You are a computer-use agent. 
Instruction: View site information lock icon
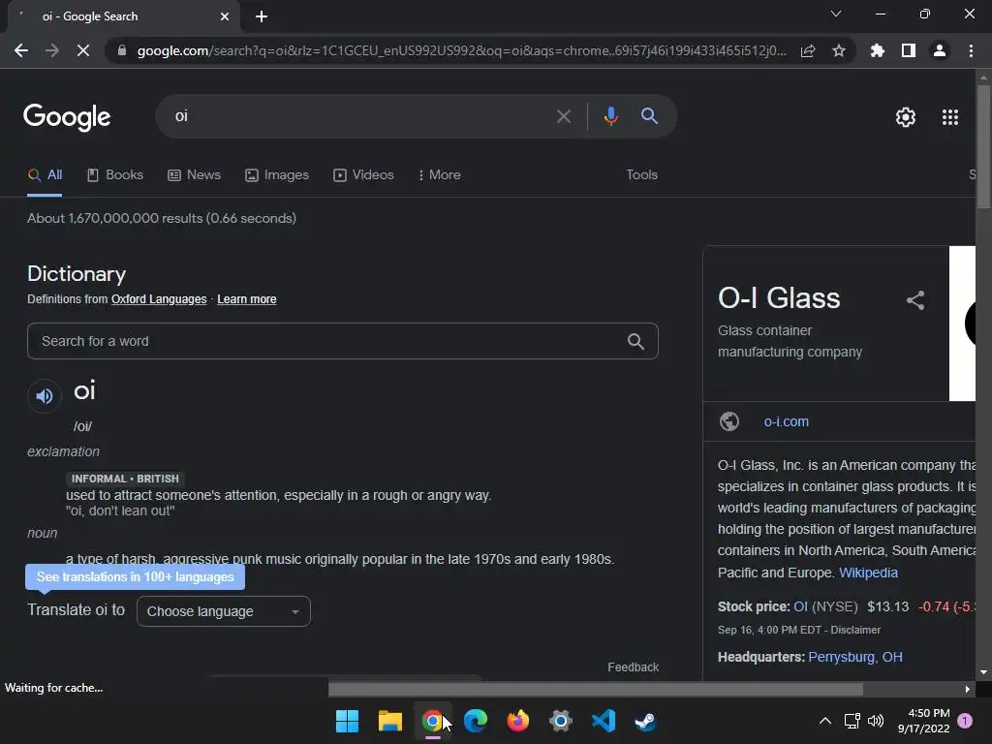(x=121, y=50)
